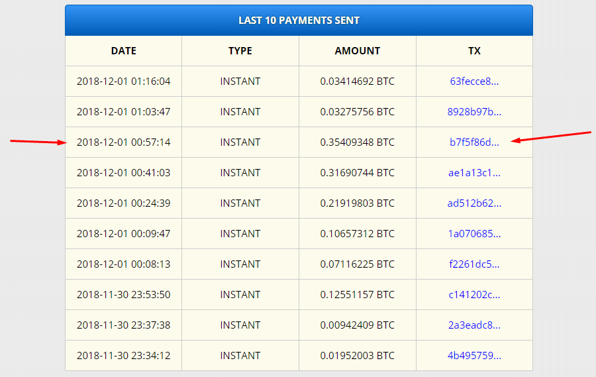Select date 2018-12-01 00:24:39
The height and width of the screenshot is (377, 596).
pos(124,203)
